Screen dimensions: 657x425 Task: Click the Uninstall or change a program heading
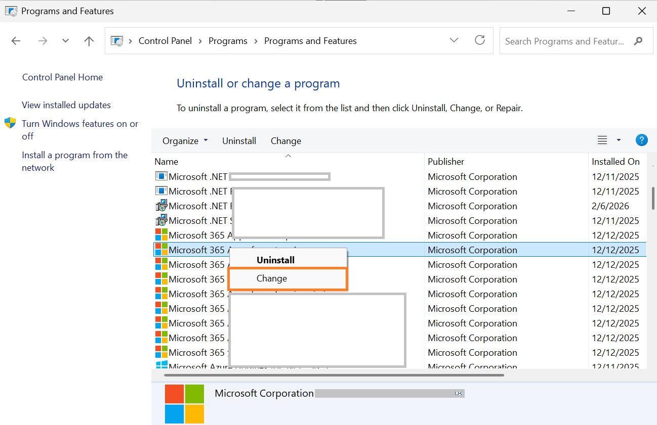(258, 84)
